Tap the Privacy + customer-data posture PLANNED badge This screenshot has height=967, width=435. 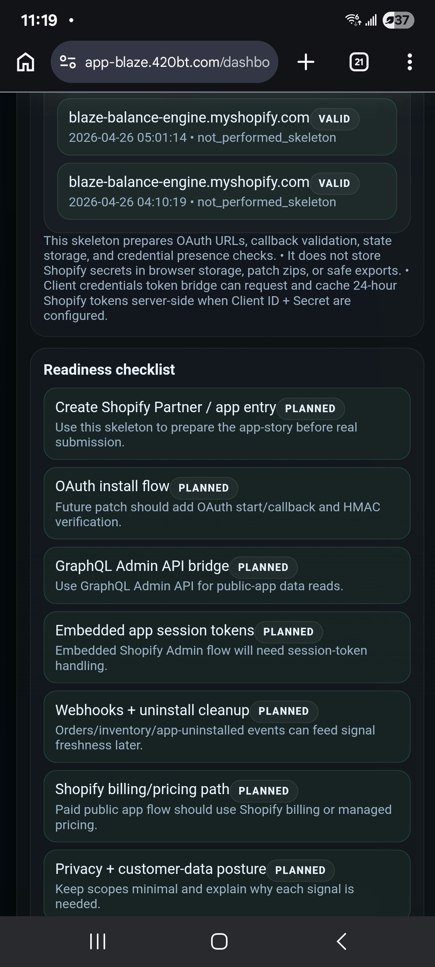pyautogui.click(x=300, y=870)
